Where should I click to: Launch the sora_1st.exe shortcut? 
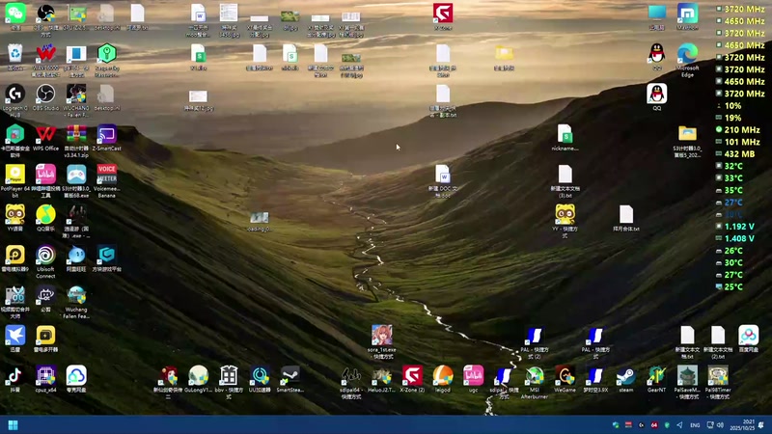[381, 335]
